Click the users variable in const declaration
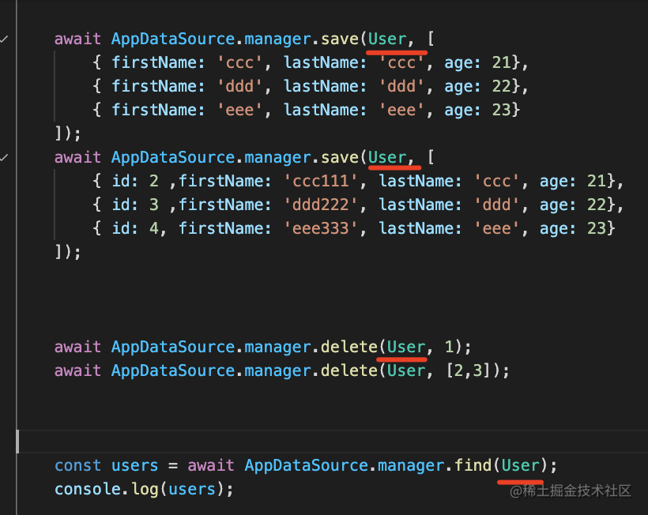The height and width of the screenshot is (515, 648). pos(135,465)
